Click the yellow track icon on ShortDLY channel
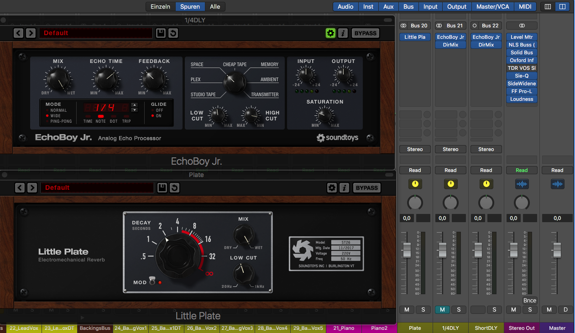The image size is (575, 333). coord(486,184)
